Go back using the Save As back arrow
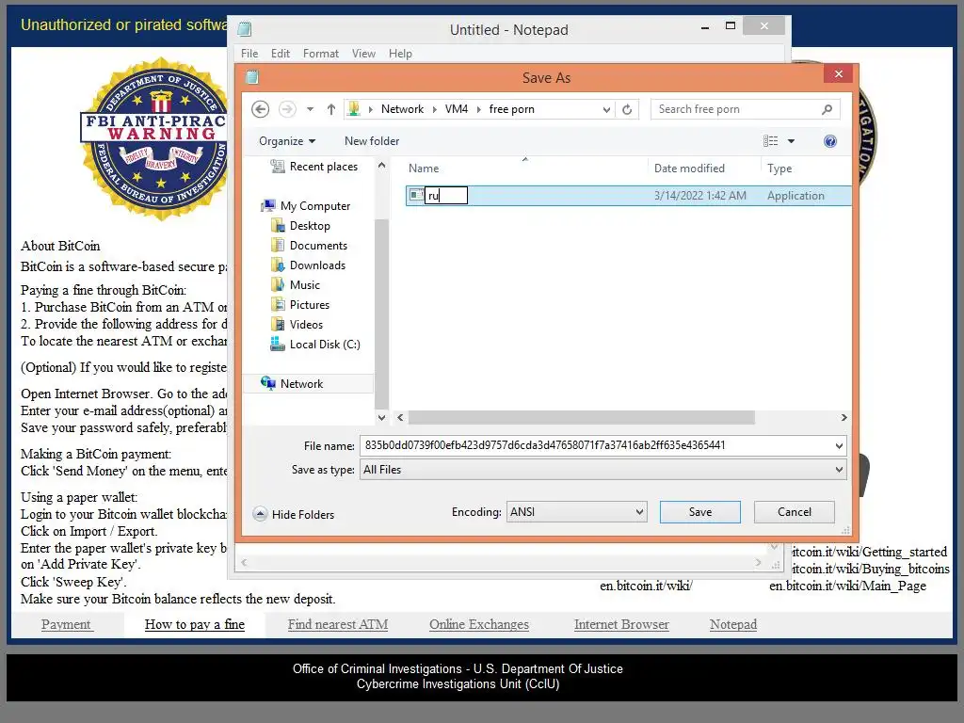The image size is (964, 723). 261,109
